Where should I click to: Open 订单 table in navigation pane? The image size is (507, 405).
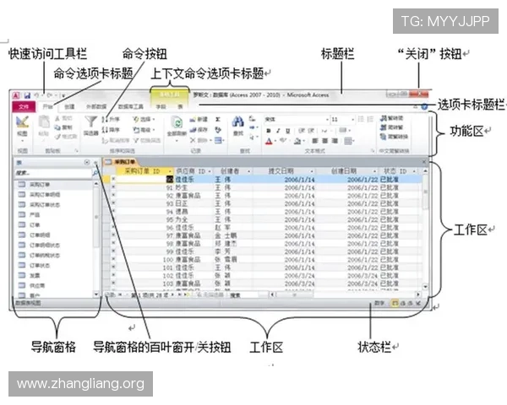click(54, 224)
